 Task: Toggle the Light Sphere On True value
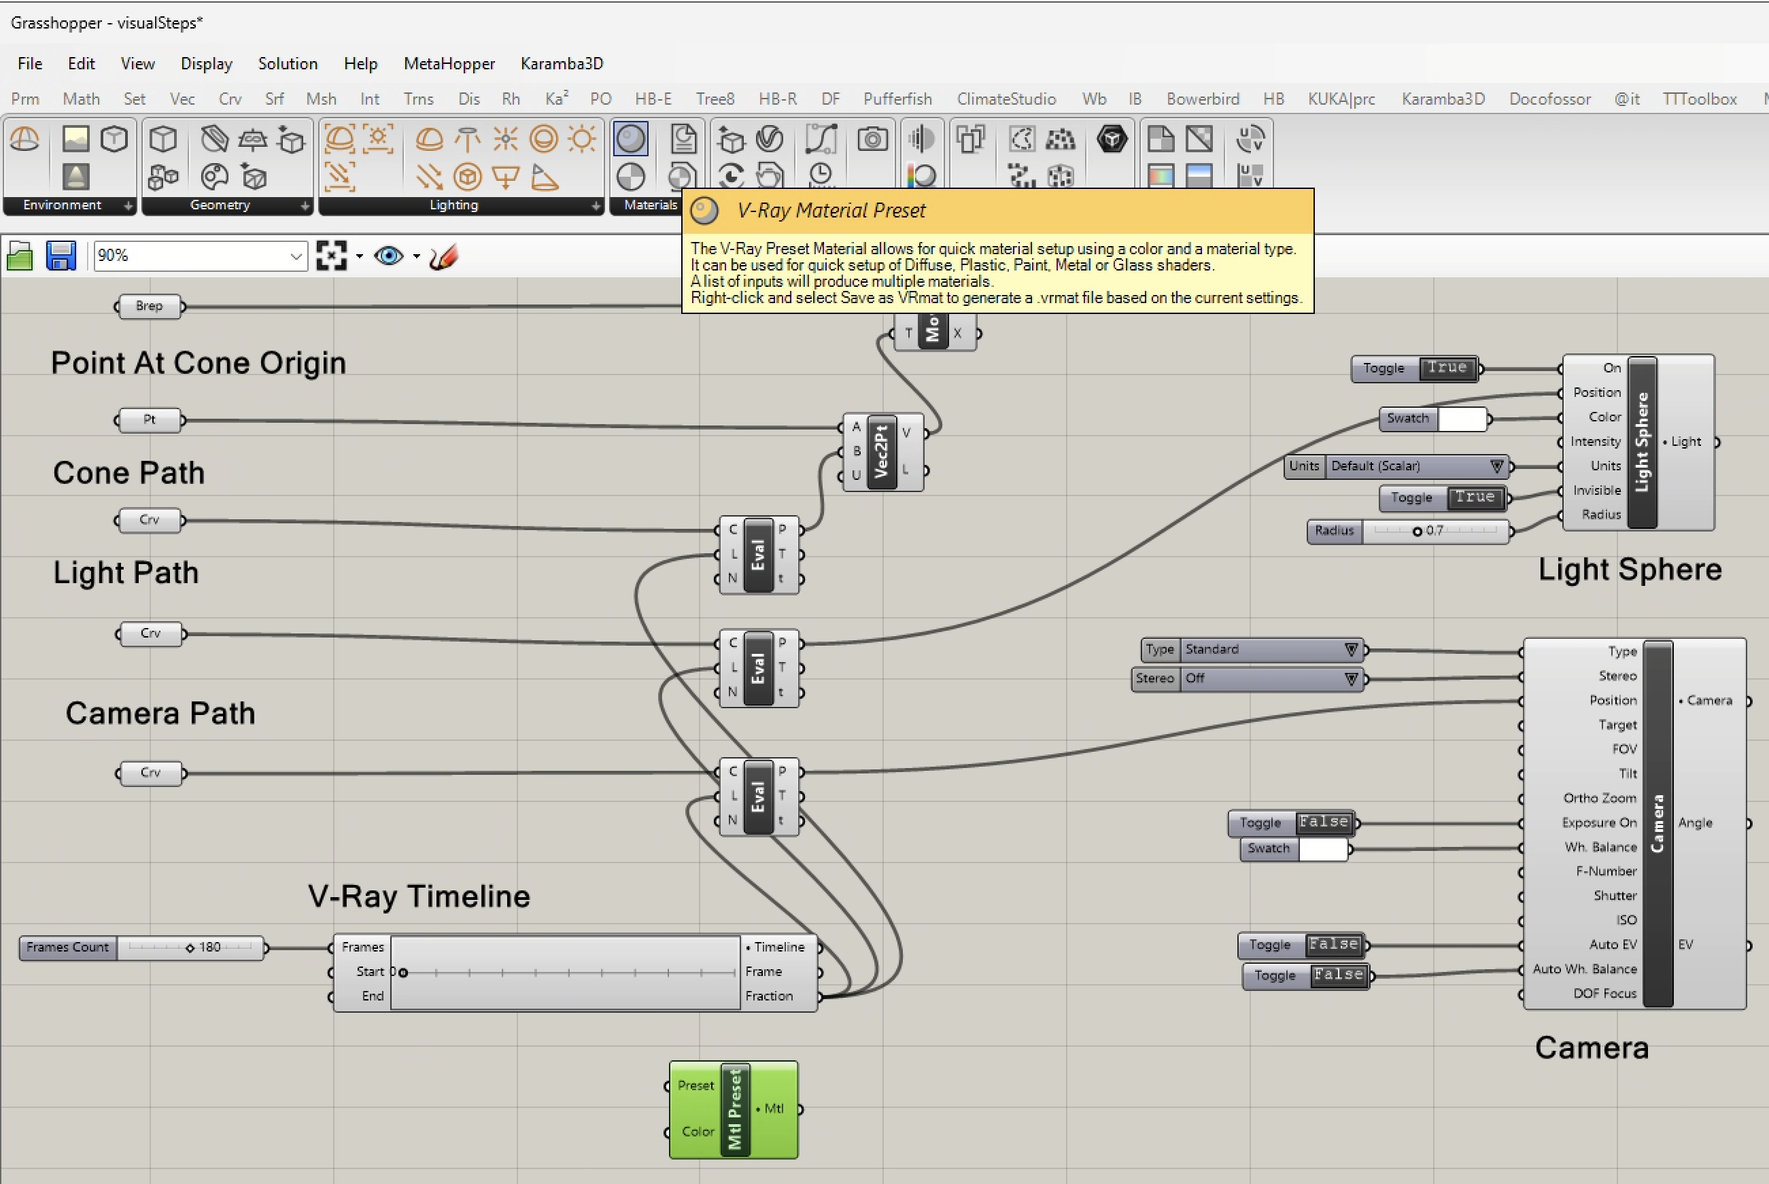point(1447,368)
